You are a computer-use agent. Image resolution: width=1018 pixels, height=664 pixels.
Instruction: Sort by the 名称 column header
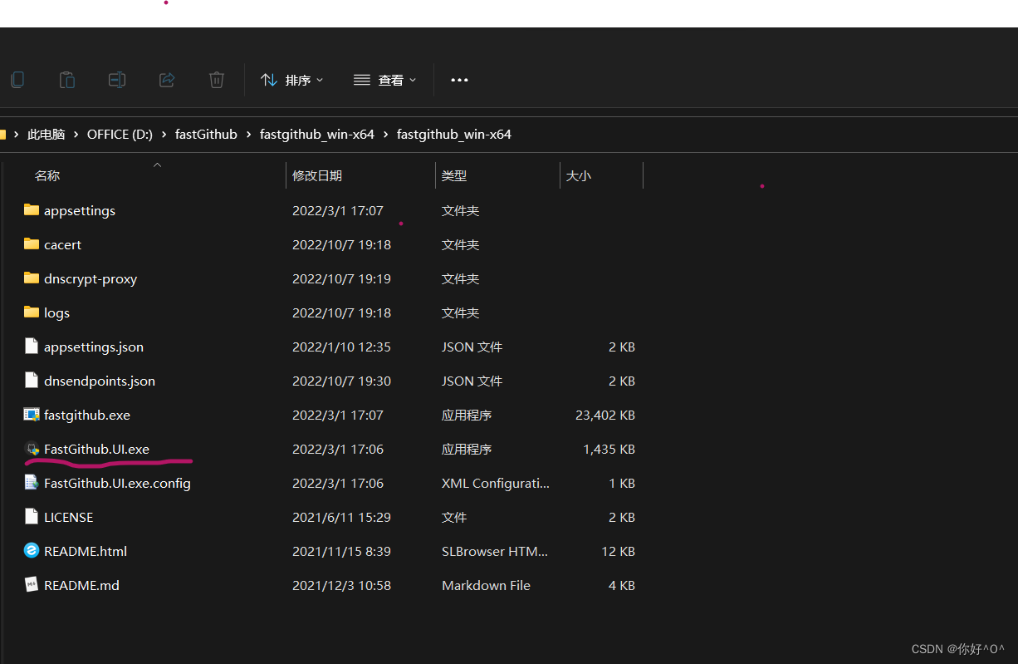[x=47, y=176]
